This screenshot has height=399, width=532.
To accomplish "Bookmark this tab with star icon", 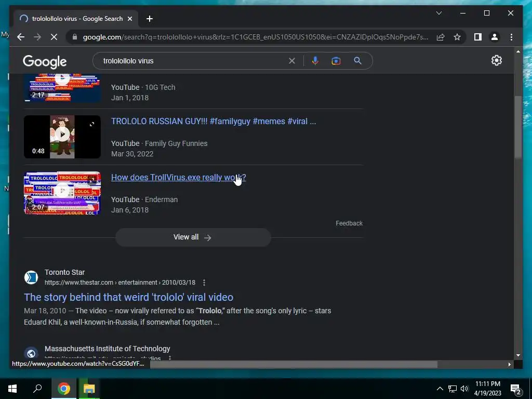I will tap(457, 37).
